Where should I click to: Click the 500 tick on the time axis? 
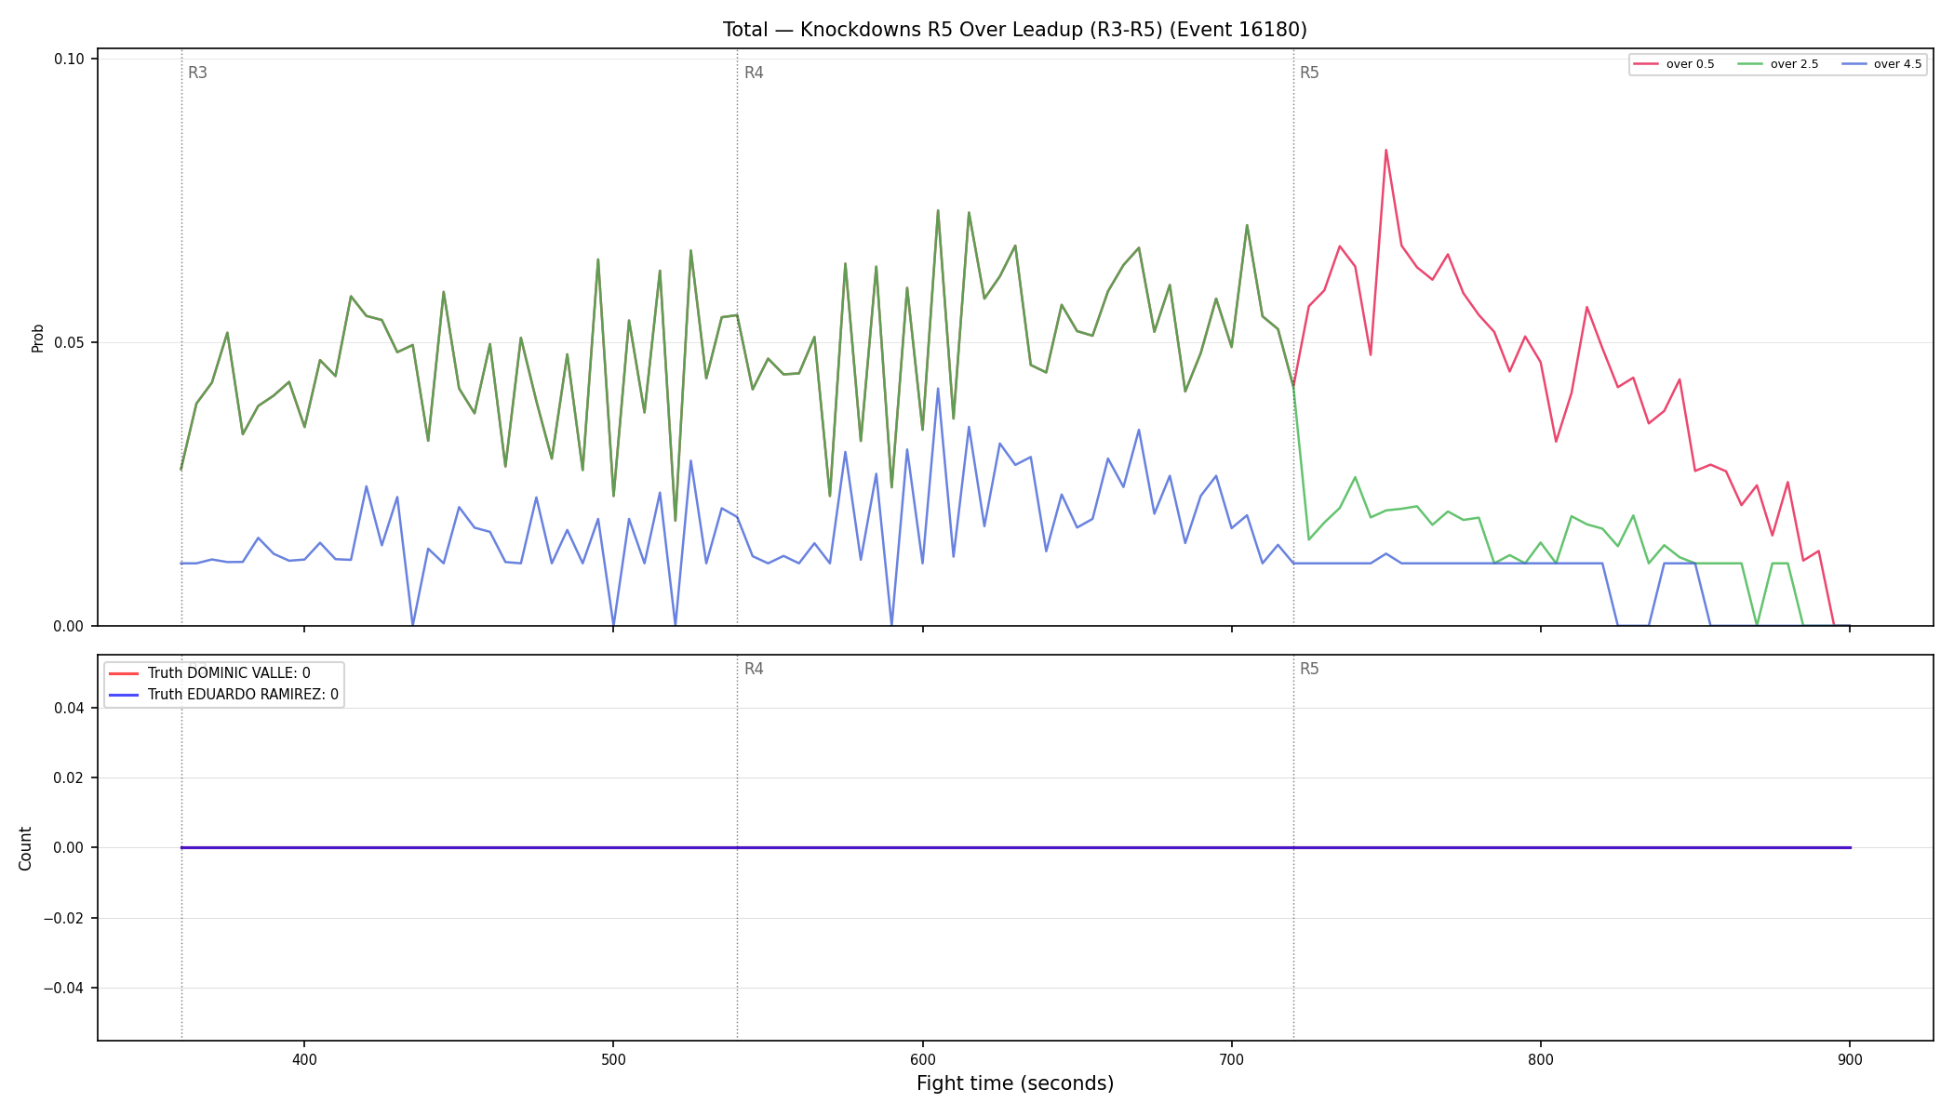(x=613, y=1059)
